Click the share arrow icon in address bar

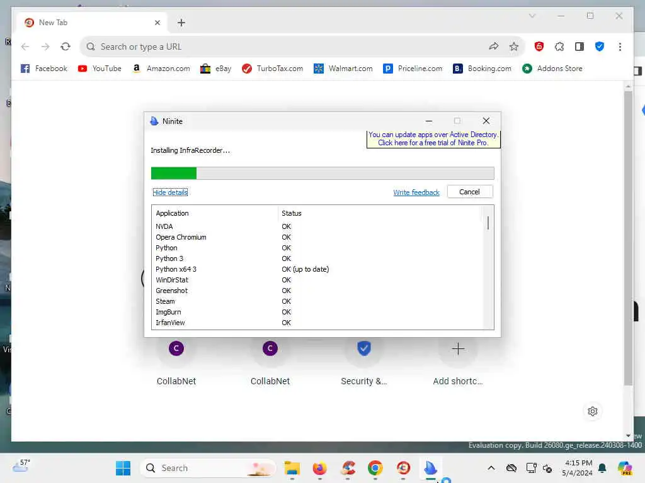point(494,47)
